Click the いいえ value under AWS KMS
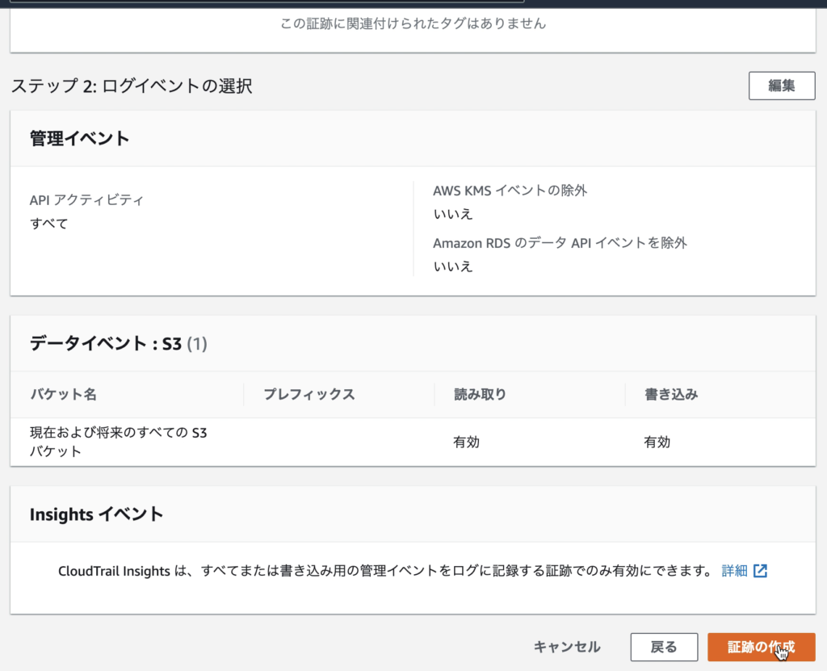827x671 pixels. point(453,214)
